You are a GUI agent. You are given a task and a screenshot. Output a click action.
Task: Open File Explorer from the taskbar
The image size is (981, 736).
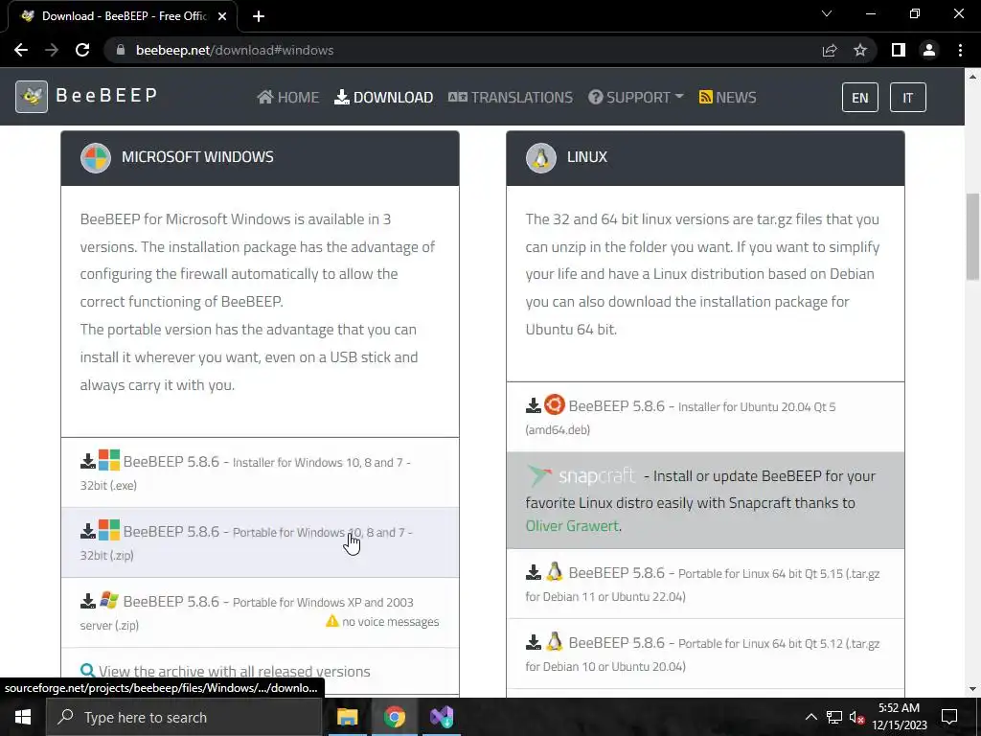click(x=347, y=717)
